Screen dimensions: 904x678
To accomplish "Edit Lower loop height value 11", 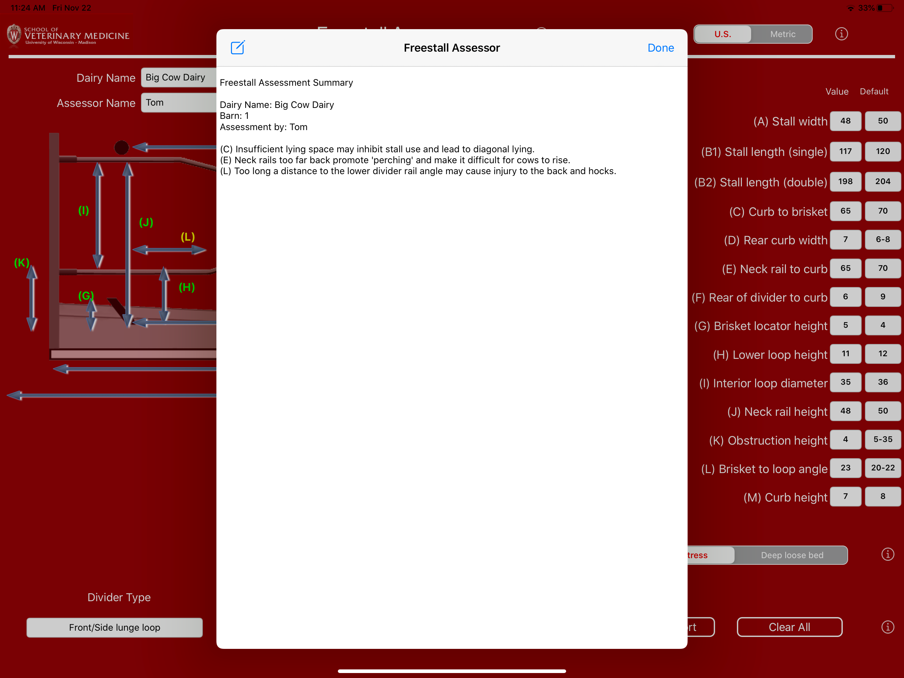I will pyautogui.click(x=845, y=354).
